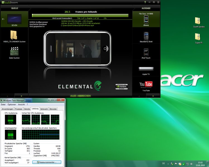Viewport: 209px width, 167px height.
Task: Click the physical memory usage history graph
Action: (41, 135)
